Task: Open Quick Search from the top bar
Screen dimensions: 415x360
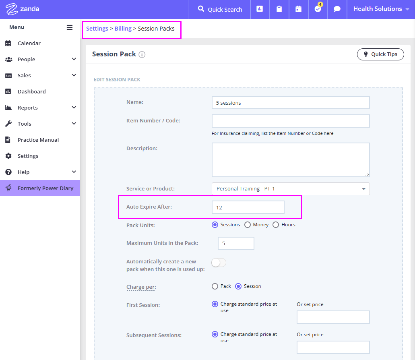Action: pyautogui.click(x=219, y=9)
